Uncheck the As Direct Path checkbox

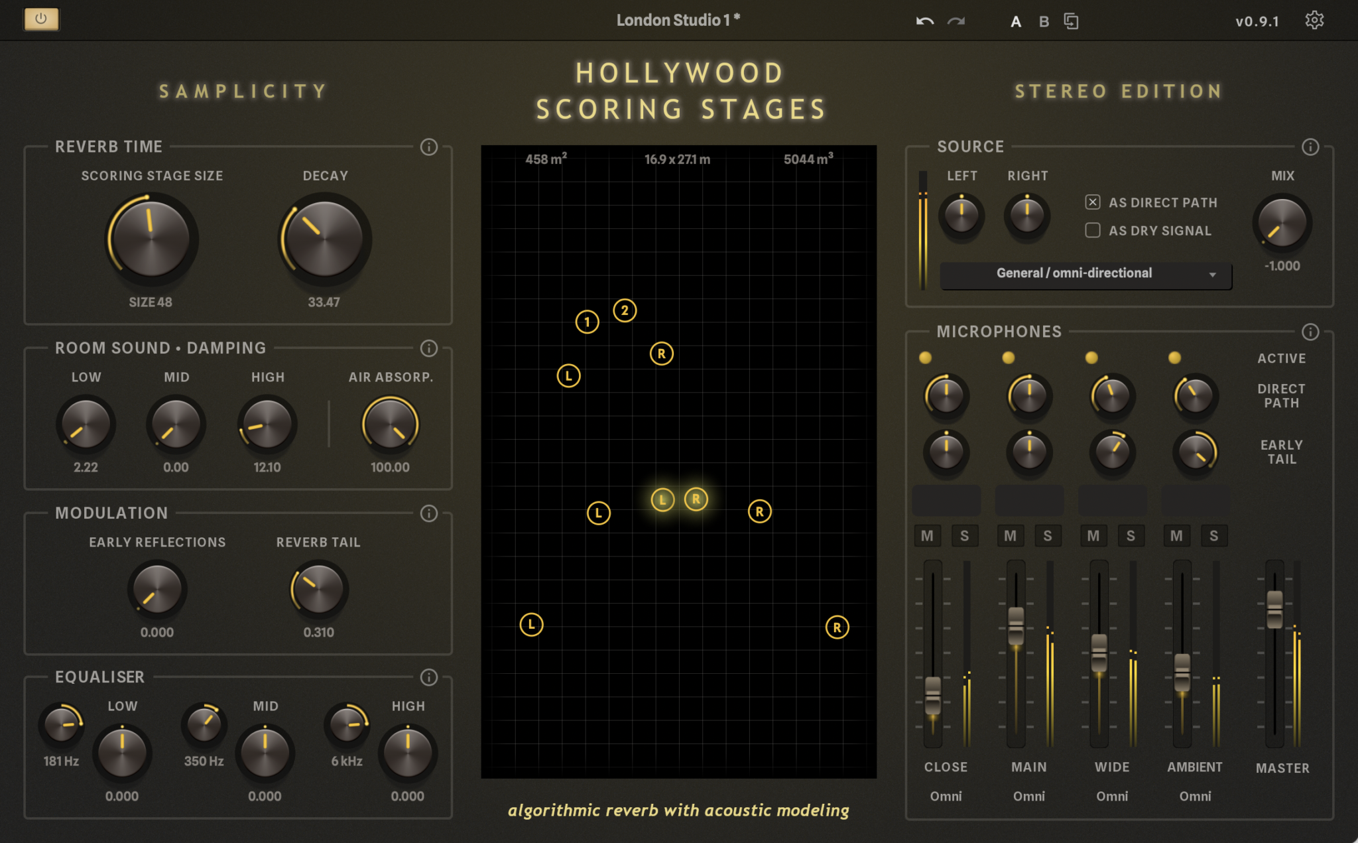1093,202
